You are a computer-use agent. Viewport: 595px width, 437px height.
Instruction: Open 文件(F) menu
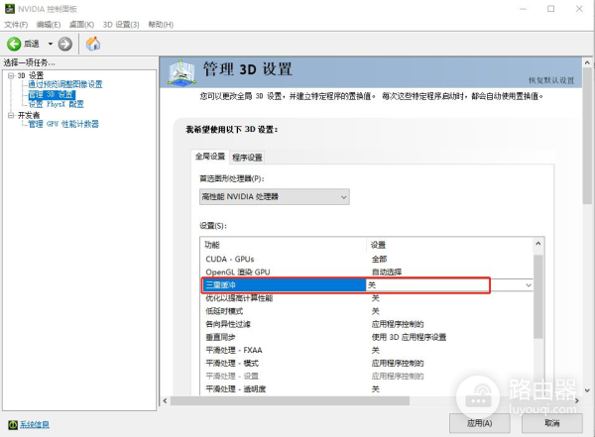(16, 25)
